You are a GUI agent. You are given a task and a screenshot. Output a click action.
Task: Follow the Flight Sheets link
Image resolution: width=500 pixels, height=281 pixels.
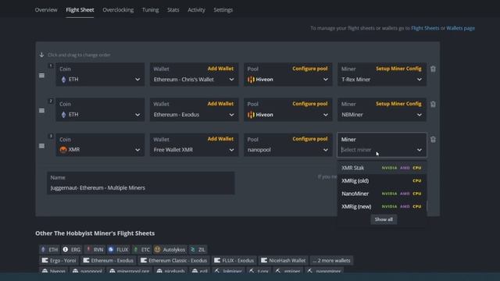click(425, 28)
